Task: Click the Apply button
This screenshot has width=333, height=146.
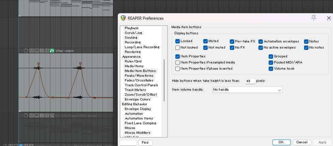Action: coord(322,142)
